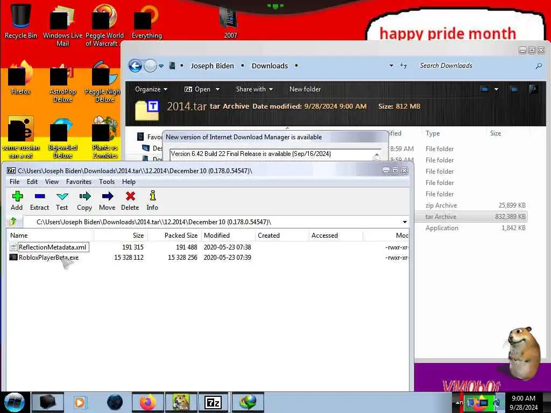
Task: Toggle the preview pane in Explorer
Action: coord(514,89)
